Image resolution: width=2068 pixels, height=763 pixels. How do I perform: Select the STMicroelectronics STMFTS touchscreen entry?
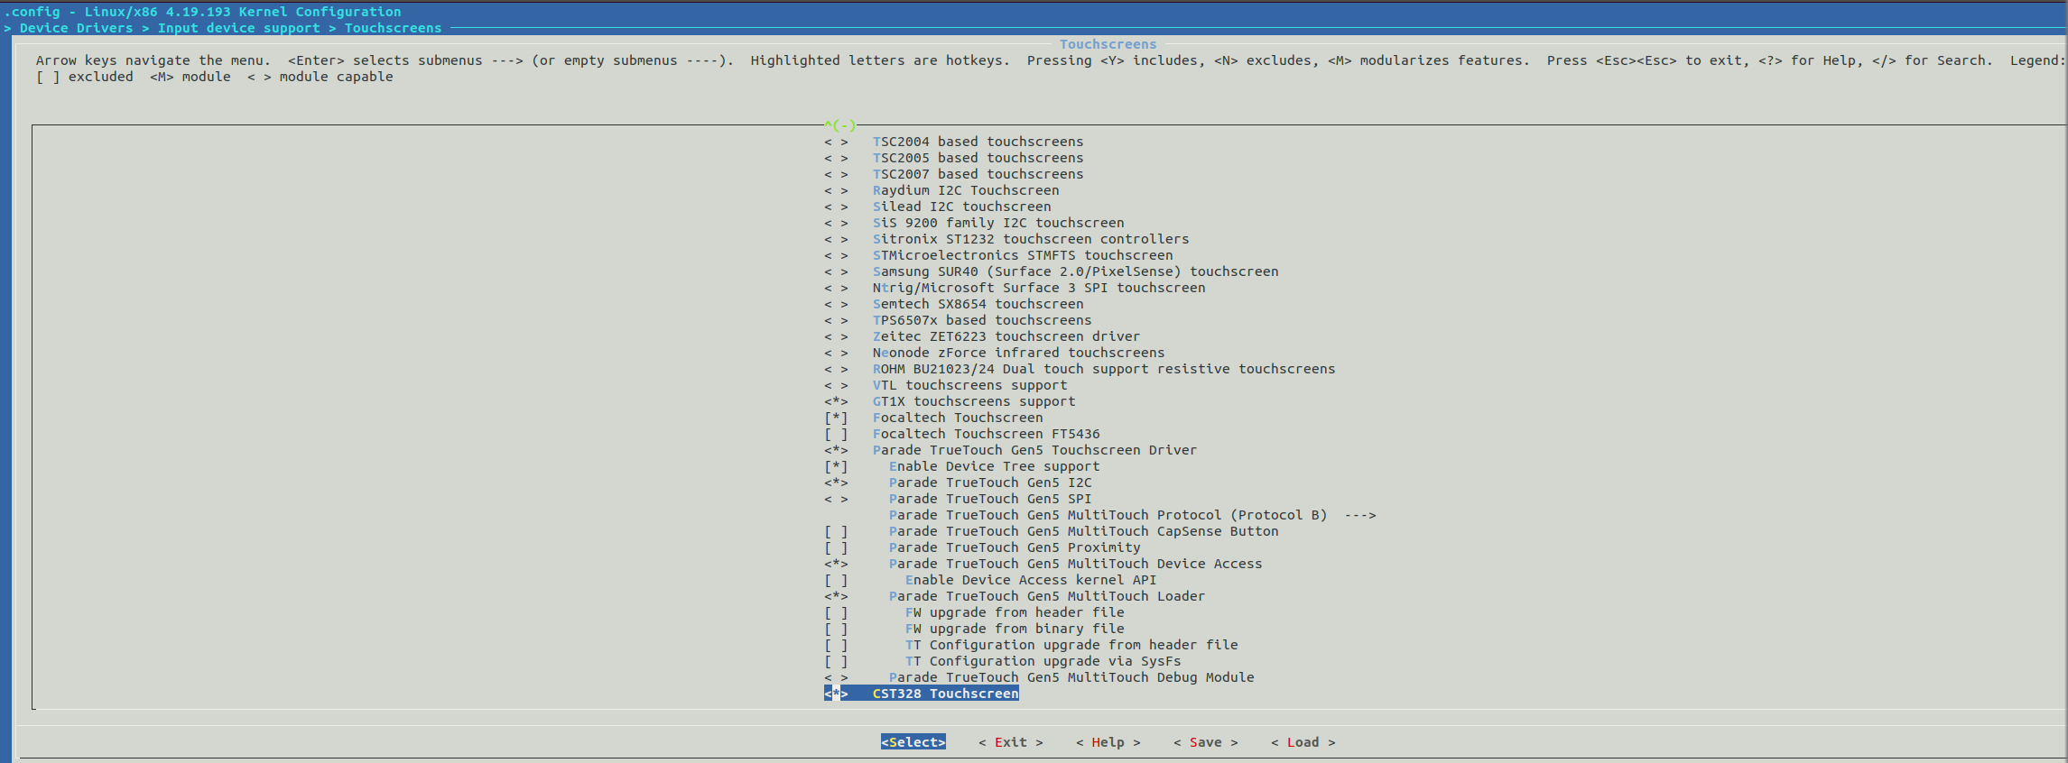point(998,255)
